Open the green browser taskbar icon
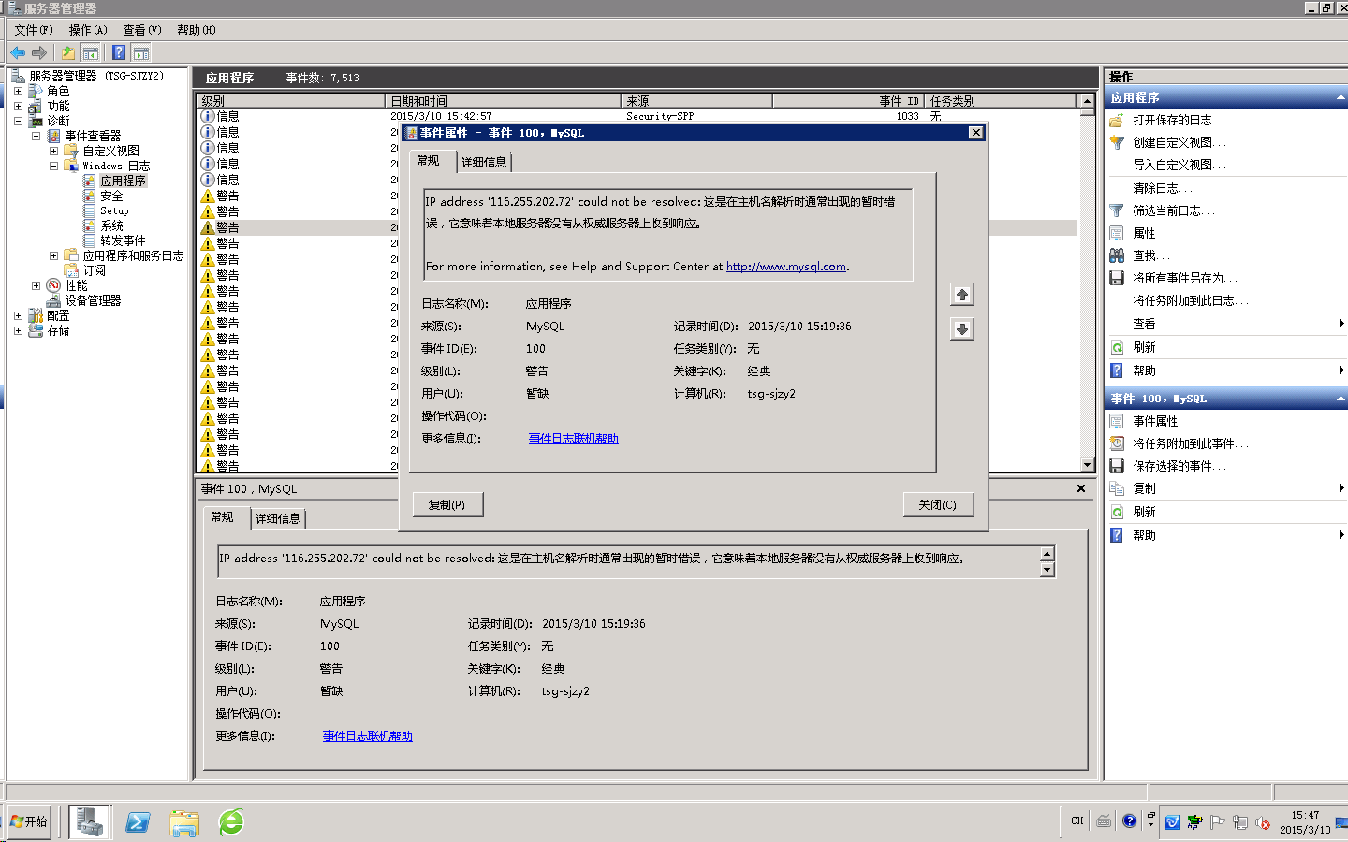 click(x=231, y=821)
